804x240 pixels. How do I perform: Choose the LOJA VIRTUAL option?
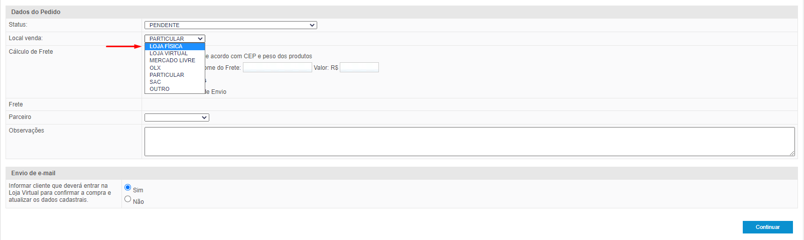tap(169, 53)
